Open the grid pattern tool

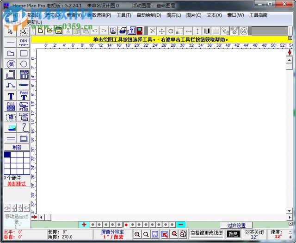24,75
